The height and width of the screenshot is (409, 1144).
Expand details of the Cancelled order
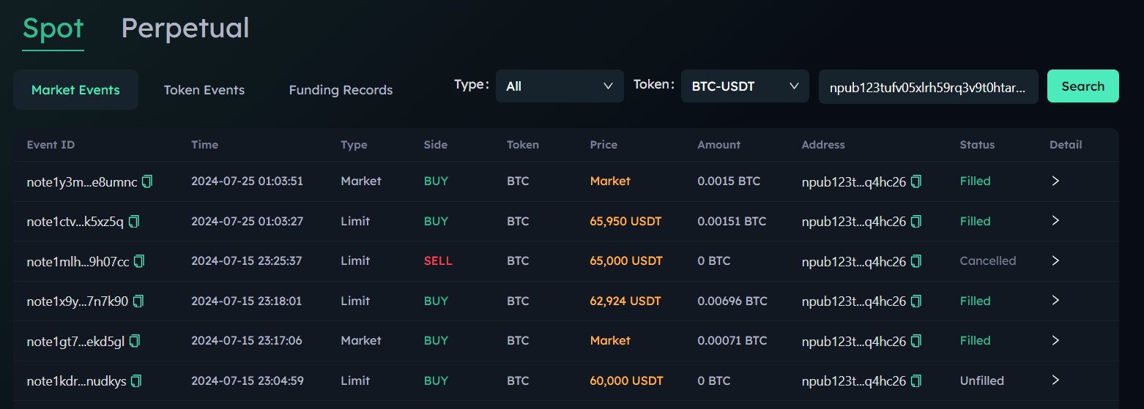pyautogui.click(x=1055, y=260)
